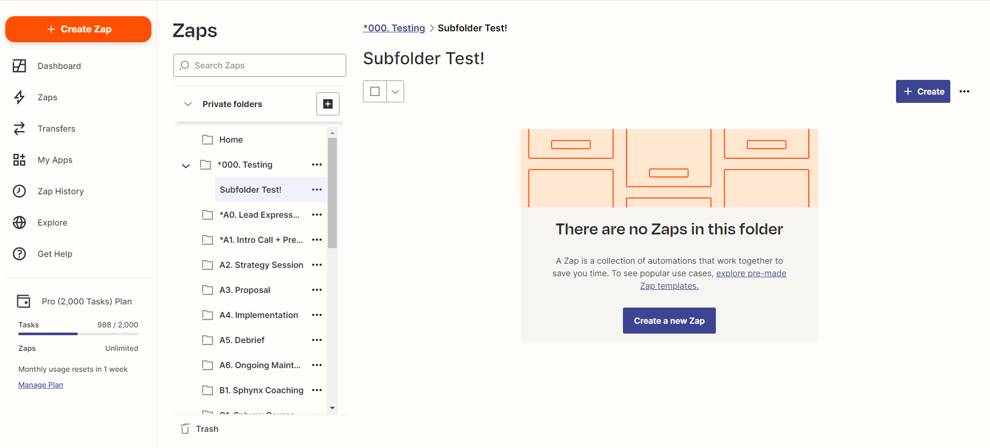This screenshot has height=448, width=990.
Task: Click the Zap History clock icon
Action: pyautogui.click(x=19, y=191)
